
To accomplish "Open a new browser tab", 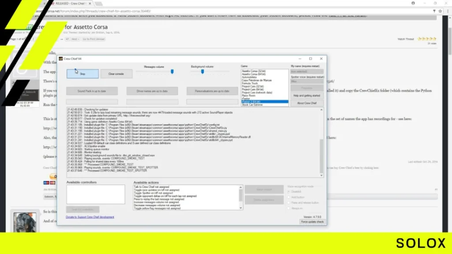I will coord(98,4).
